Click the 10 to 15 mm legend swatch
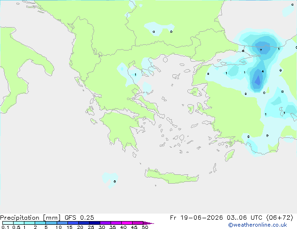Image resolution: width=297 pixels, height=229 pixels. (x=62, y=223)
